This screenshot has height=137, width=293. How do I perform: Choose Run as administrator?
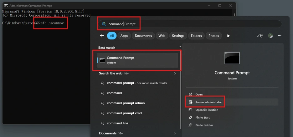pos(232,102)
